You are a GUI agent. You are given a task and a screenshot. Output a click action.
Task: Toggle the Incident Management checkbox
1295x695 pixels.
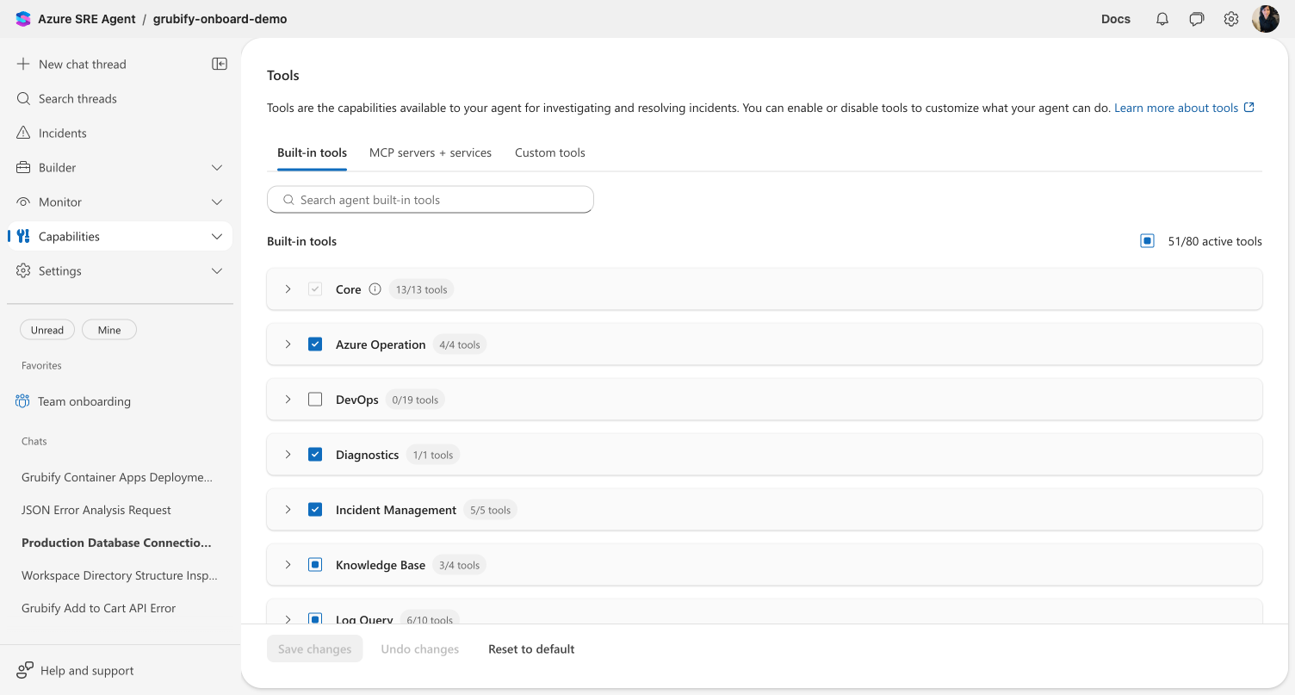(315, 510)
